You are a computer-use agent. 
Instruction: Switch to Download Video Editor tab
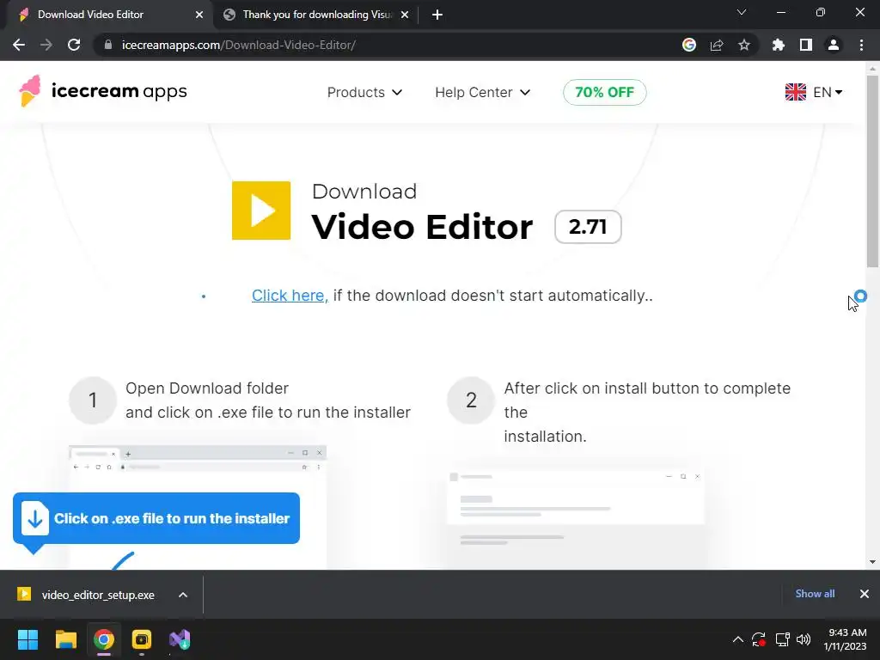(107, 15)
